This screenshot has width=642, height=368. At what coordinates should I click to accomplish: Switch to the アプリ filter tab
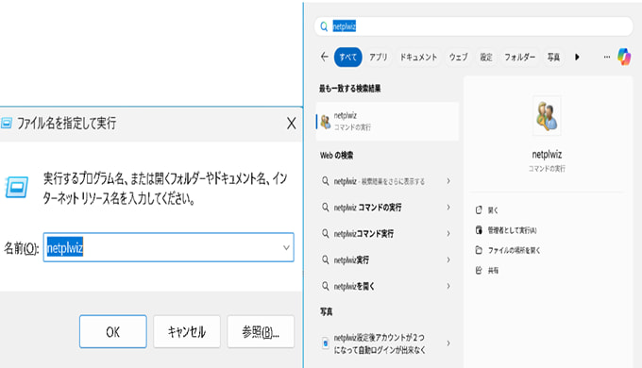(379, 57)
